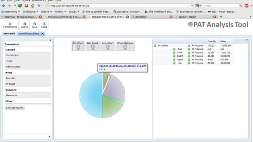Open the pastebin bookmark
Screen dimensions: 253x142
click(x=128, y=11)
